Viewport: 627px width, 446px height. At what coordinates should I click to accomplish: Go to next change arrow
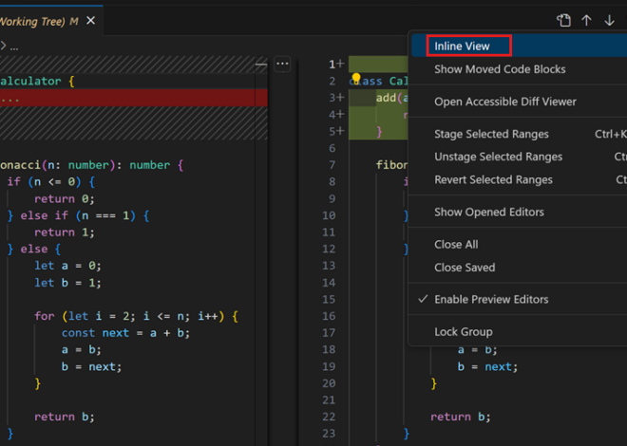609,20
